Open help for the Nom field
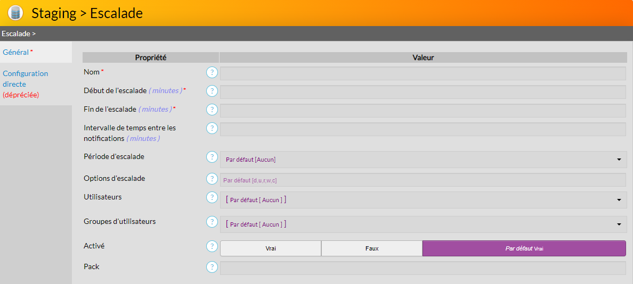633x284 pixels. (x=212, y=72)
